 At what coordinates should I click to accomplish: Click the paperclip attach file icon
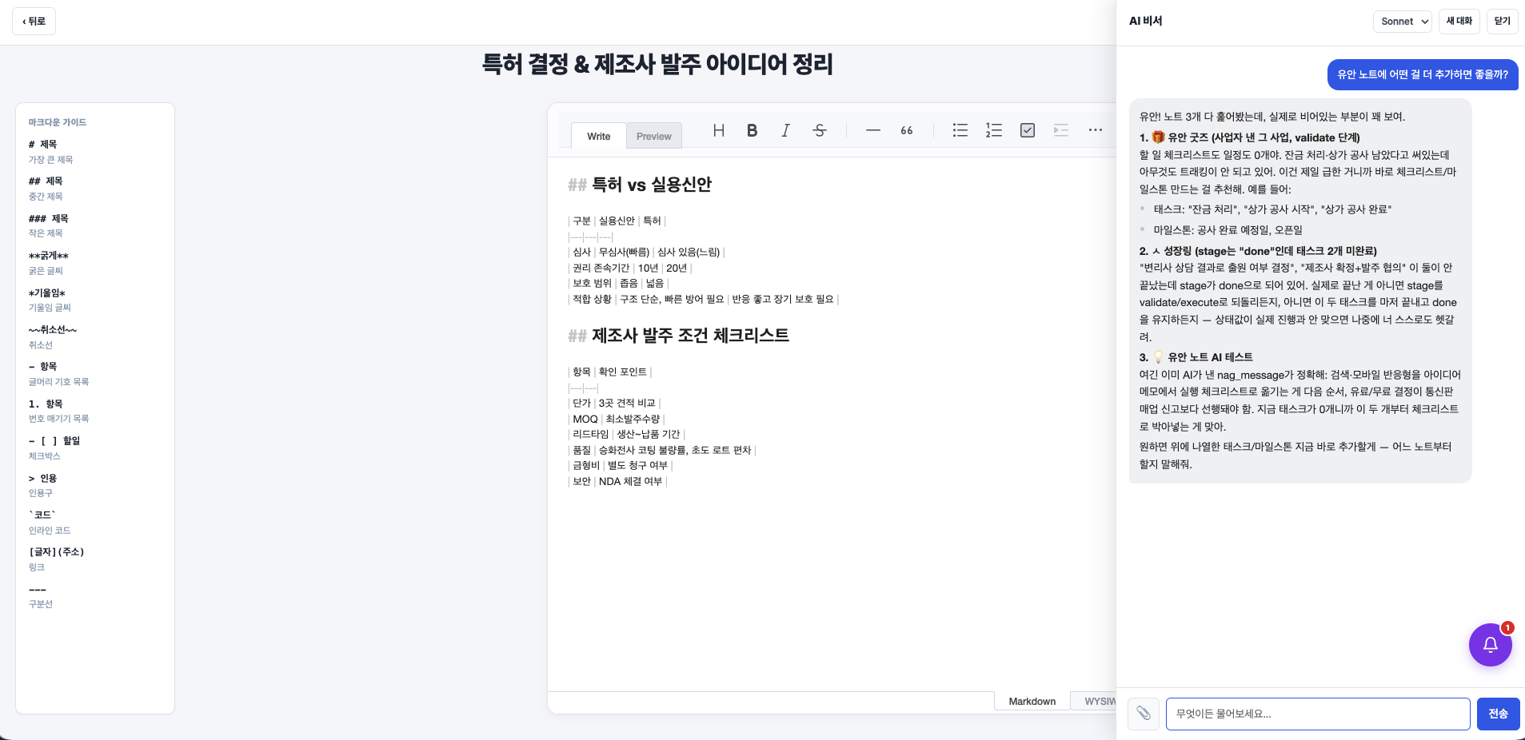1144,714
